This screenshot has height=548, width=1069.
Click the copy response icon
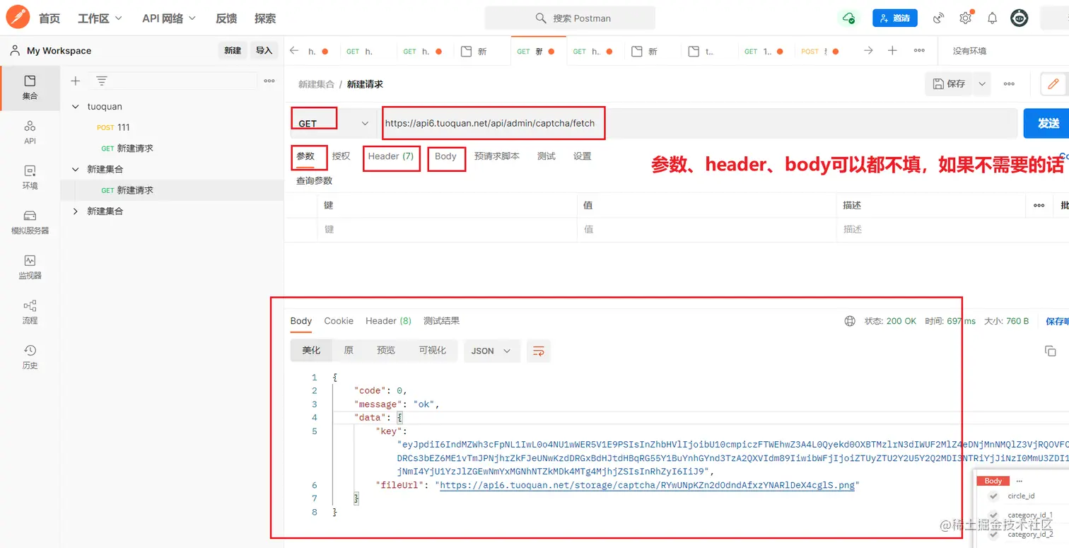point(1050,351)
